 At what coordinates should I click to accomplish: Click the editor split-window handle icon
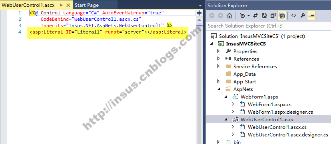199,13
